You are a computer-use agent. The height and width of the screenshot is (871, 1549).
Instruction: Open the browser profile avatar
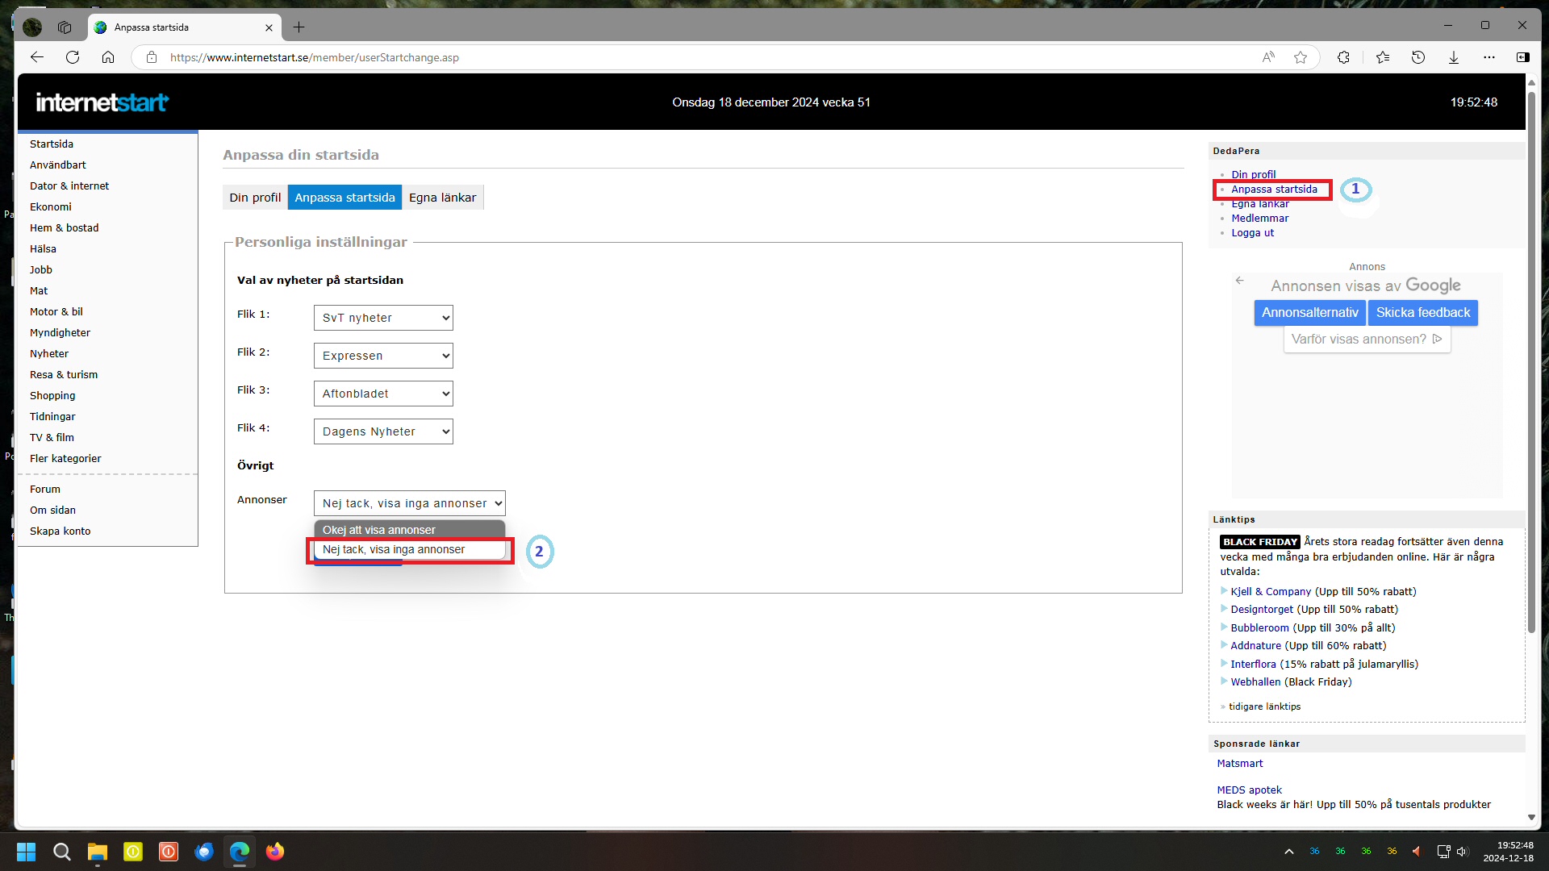click(32, 27)
